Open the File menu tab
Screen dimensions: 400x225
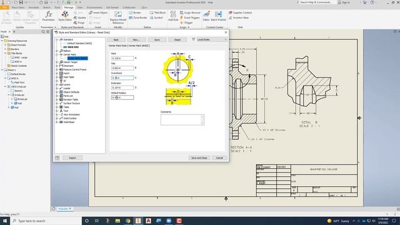[x=4, y=7]
